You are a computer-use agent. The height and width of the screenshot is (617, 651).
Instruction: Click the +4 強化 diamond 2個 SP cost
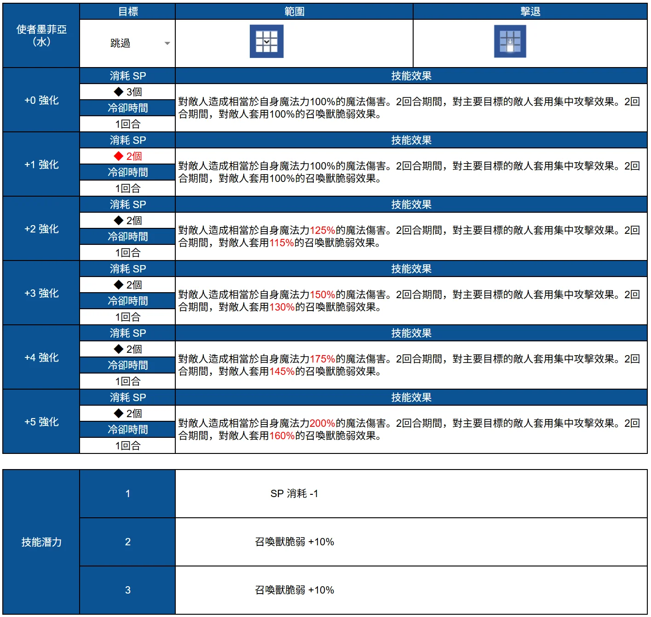(x=127, y=349)
